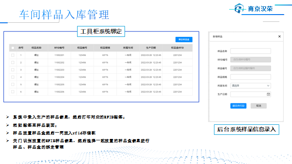Click the blue 绑定样品盒 button above table
292x164 pixels.
[184, 40]
